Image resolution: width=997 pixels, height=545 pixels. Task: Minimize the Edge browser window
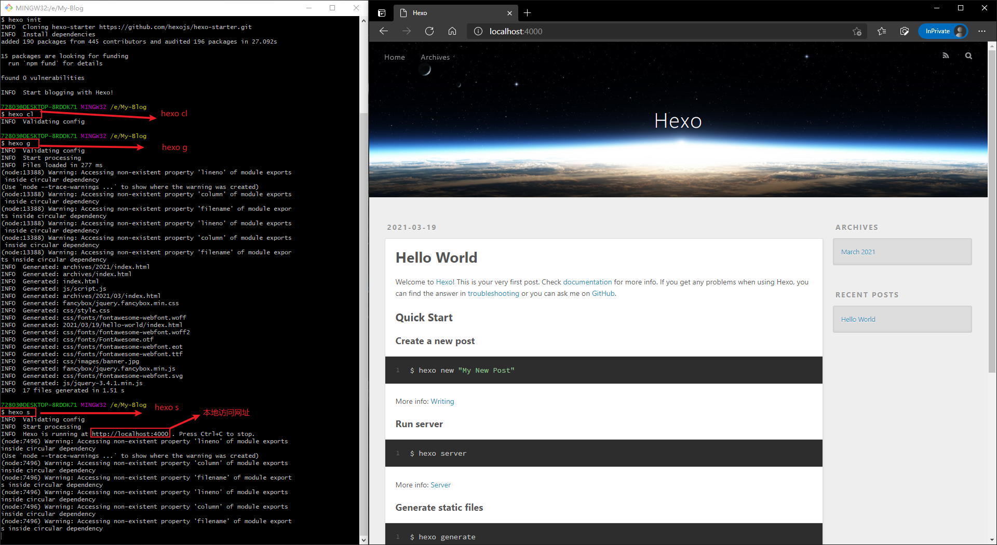pyautogui.click(x=937, y=8)
